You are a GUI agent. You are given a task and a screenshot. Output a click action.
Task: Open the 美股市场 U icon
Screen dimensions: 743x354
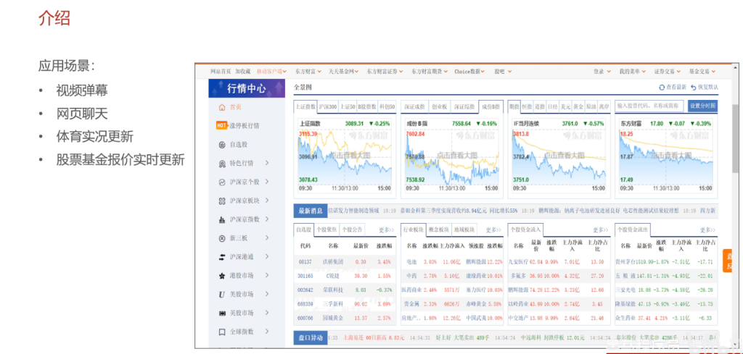[222, 295]
